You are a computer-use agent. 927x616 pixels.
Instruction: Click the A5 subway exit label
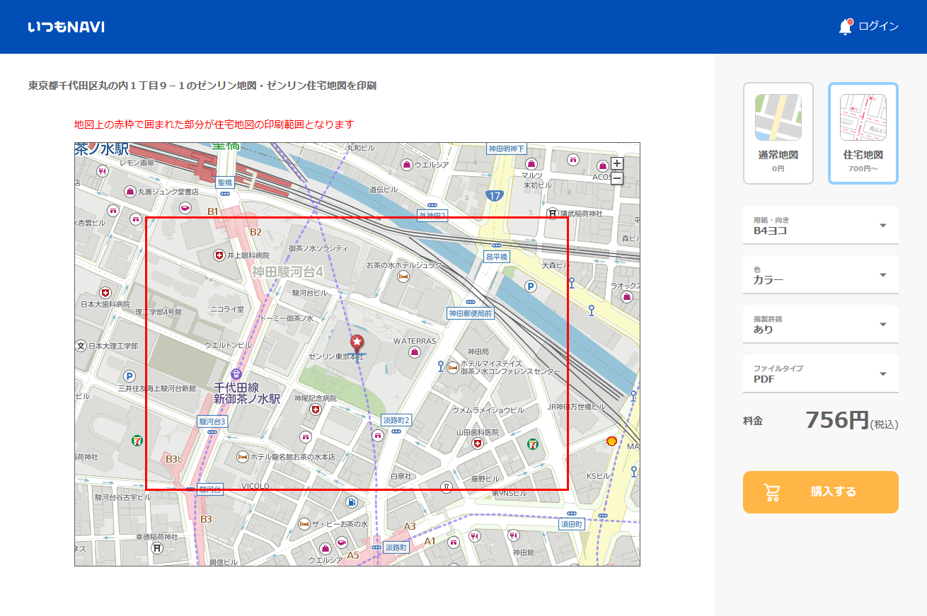[x=353, y=555]
